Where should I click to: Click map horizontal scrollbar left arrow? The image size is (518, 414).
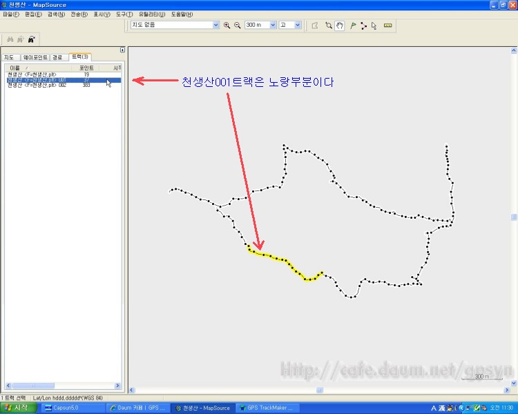pyautogui.click(x=131, y=391)
